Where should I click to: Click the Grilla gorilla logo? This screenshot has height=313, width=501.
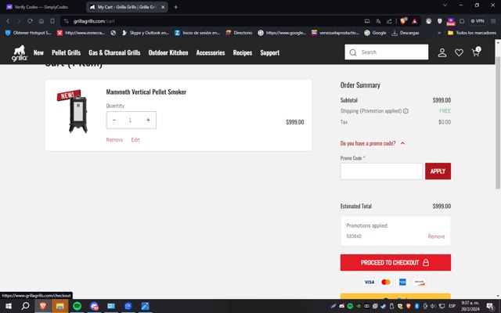click(20, 53)
